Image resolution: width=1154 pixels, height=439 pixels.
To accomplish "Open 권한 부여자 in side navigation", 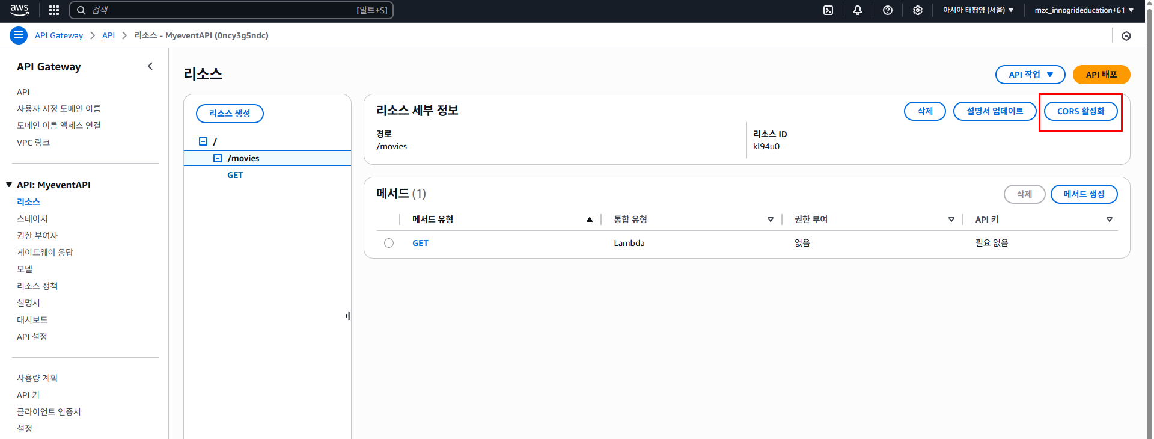I will (37, 236).
